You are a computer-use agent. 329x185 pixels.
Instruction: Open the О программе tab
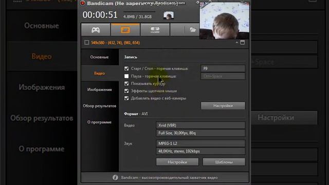tap(99, 122)
